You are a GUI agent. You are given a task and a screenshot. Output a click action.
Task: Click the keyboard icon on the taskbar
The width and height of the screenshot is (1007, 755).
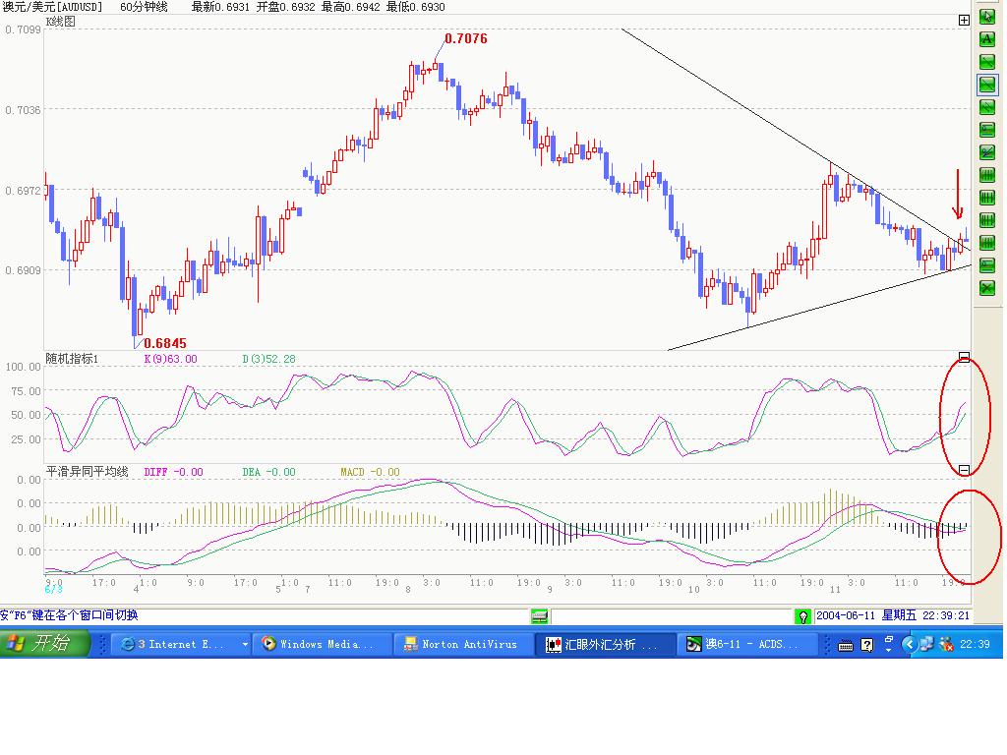click(845, 645)
